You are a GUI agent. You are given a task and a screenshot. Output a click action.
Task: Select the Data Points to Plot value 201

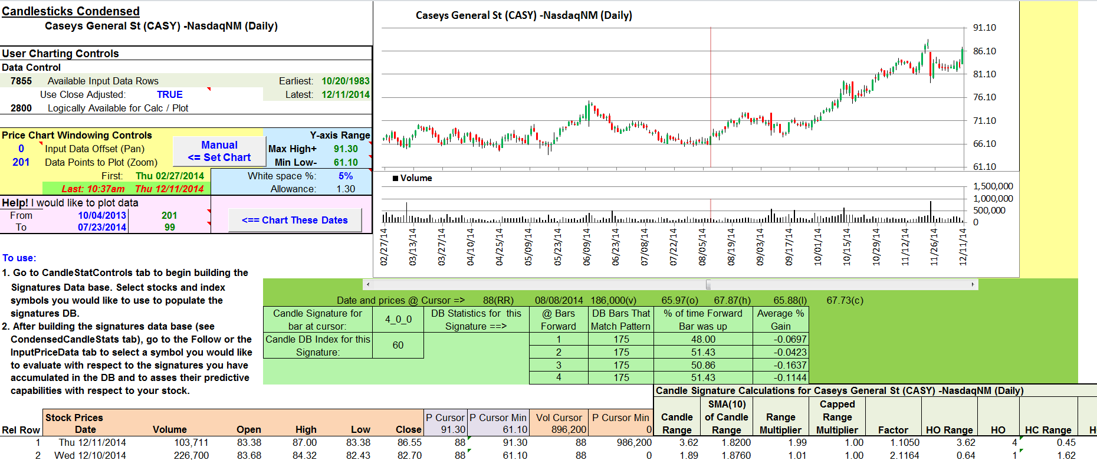(21, 162)
